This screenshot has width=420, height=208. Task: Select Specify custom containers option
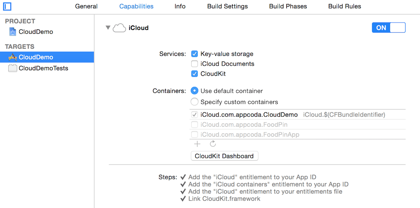(x=195, y=102)
